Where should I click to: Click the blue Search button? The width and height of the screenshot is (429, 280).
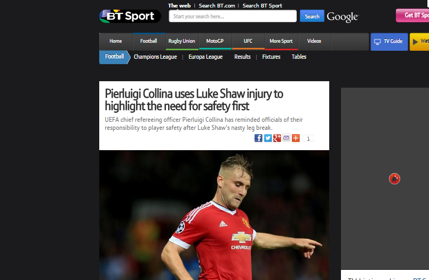312,16
